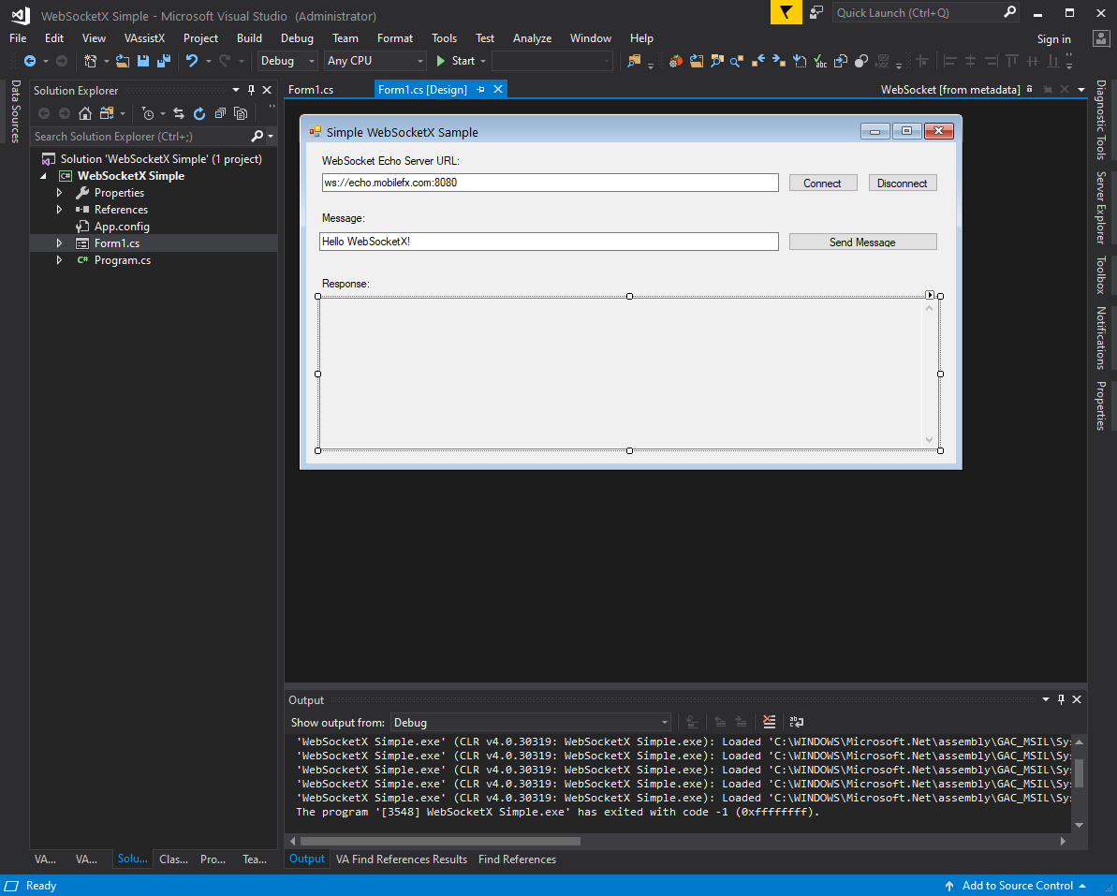Viewport: 1117px width, 896px height.
Task: Click the Output vertical scrollbar thumb
Action: coord(1079,772)
